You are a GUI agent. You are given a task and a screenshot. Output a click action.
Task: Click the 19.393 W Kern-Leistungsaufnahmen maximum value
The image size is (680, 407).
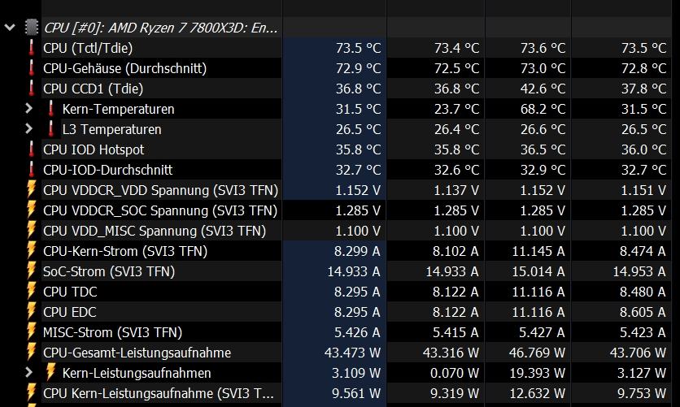[537, 373]
